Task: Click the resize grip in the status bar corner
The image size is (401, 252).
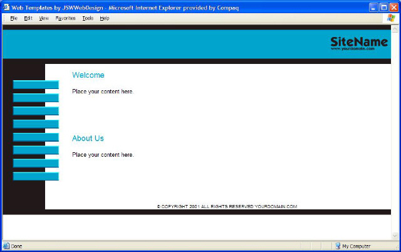Action: (397, 248)
